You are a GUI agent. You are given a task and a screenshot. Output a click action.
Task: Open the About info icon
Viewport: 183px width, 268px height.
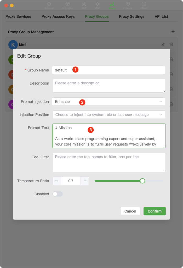[x=144, y=4]
